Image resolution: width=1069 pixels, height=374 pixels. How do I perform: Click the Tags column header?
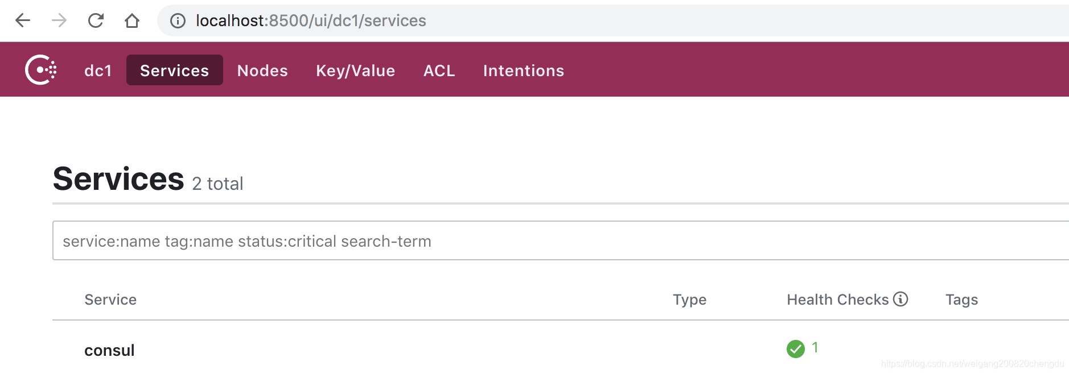click(961, 300)
